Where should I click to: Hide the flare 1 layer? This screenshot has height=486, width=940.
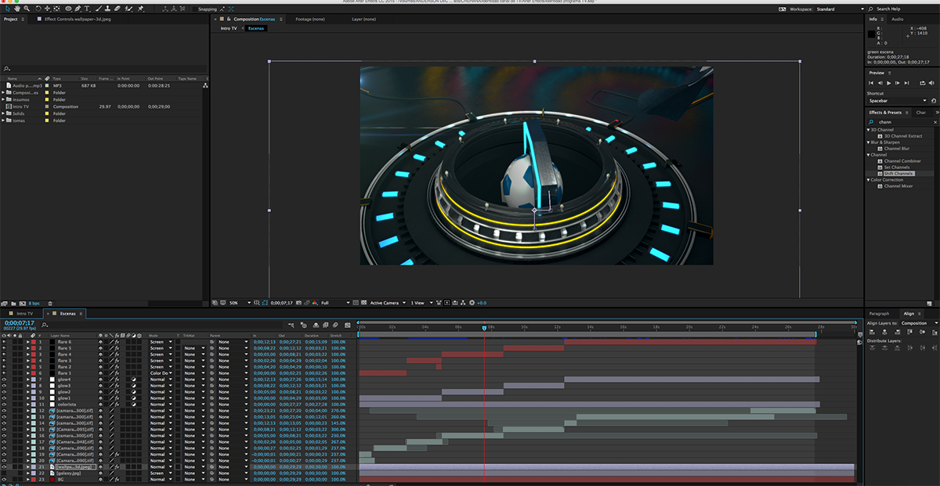[x=4, y=373]
